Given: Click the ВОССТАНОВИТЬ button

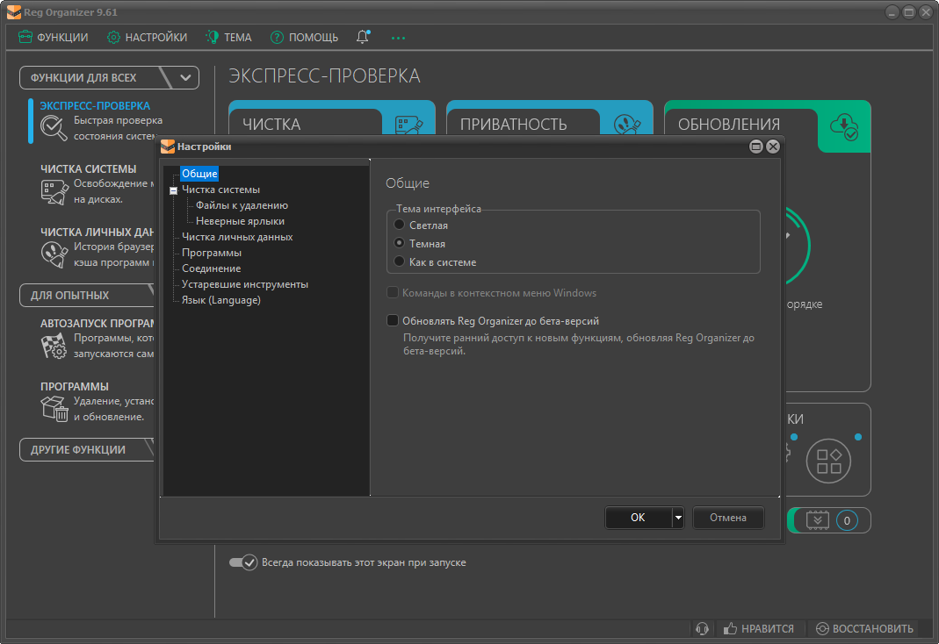Looking at the screenshot, I should pyautogui.click(x=864, y=629).
